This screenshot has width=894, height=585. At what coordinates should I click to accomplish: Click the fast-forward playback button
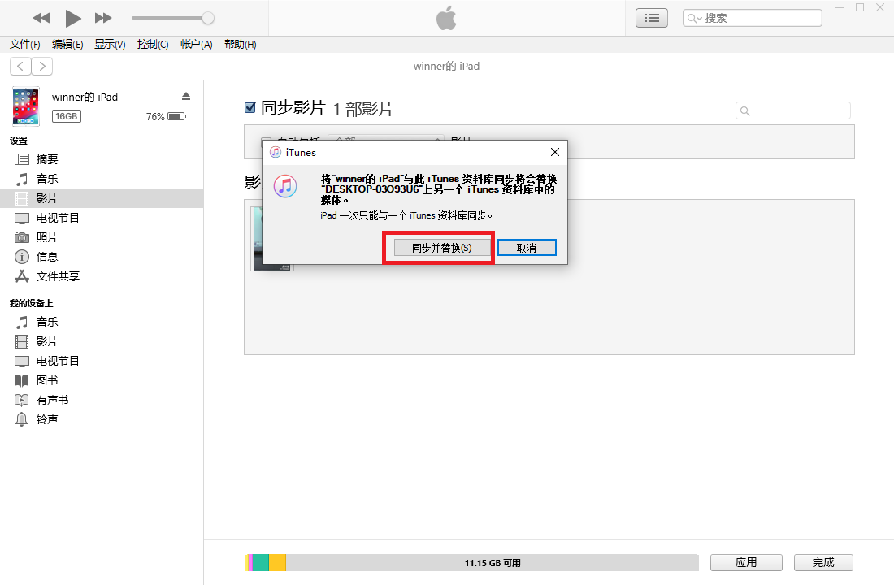tap(103, 18)
